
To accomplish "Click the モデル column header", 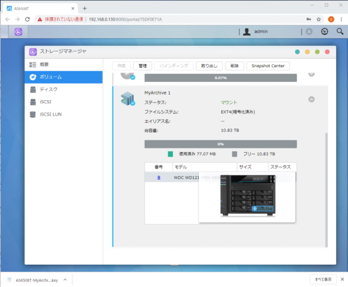I will click(x=205, y=167).
